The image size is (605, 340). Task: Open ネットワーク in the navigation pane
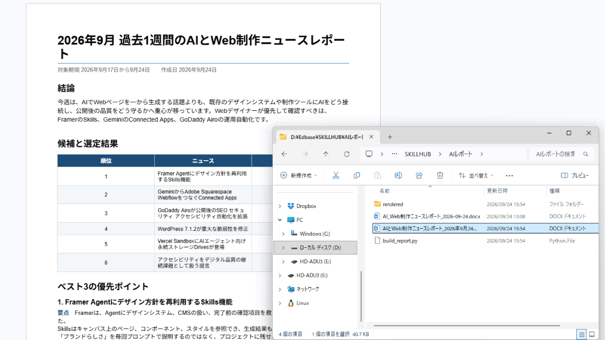[308, 289]
